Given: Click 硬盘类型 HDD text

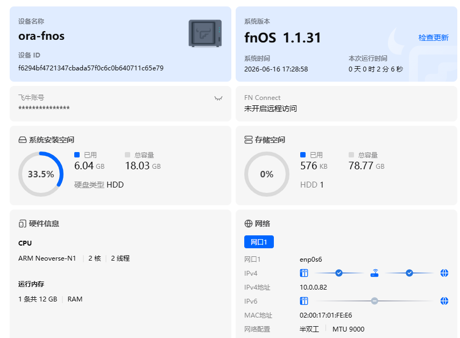Looking at the screenshot, I should pyautogui.click(x=99, y=185).
